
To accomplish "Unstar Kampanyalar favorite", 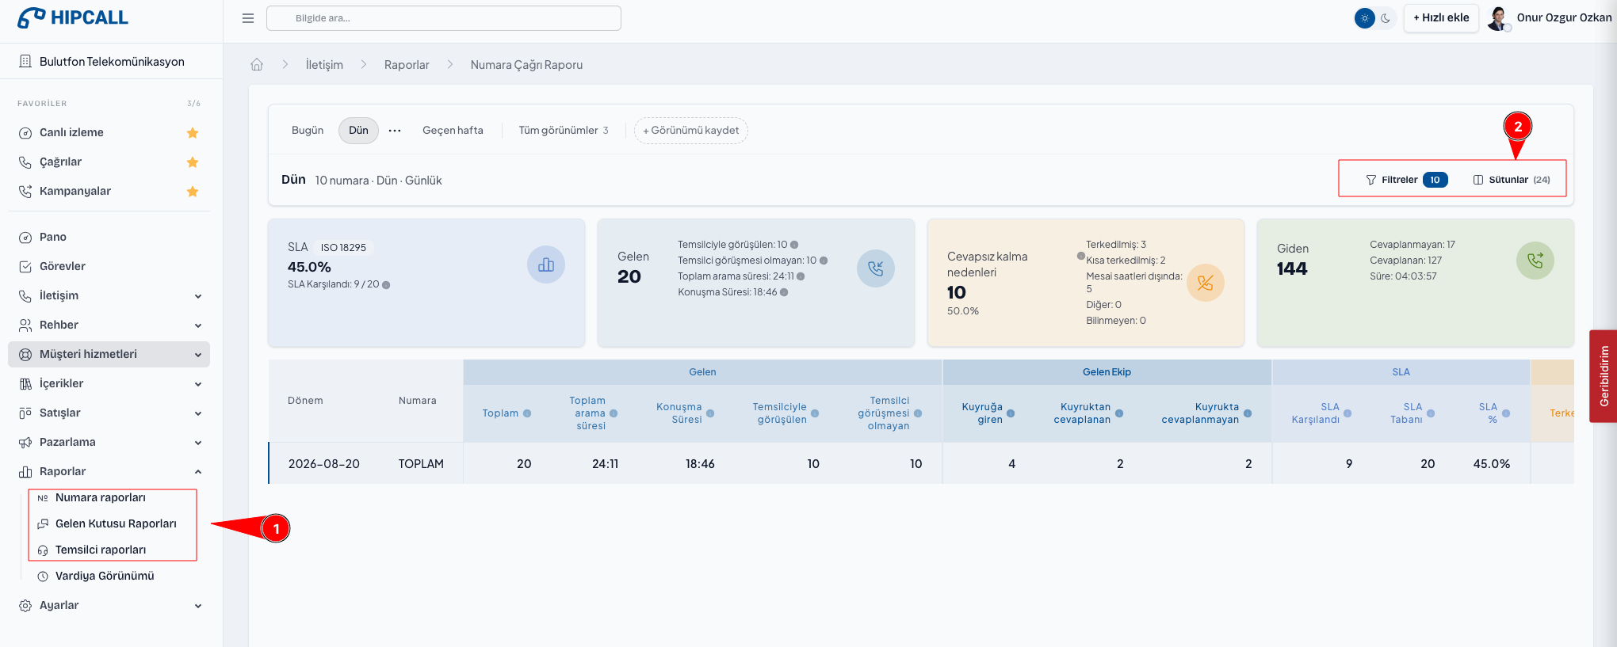I will [x=193, y=192].
